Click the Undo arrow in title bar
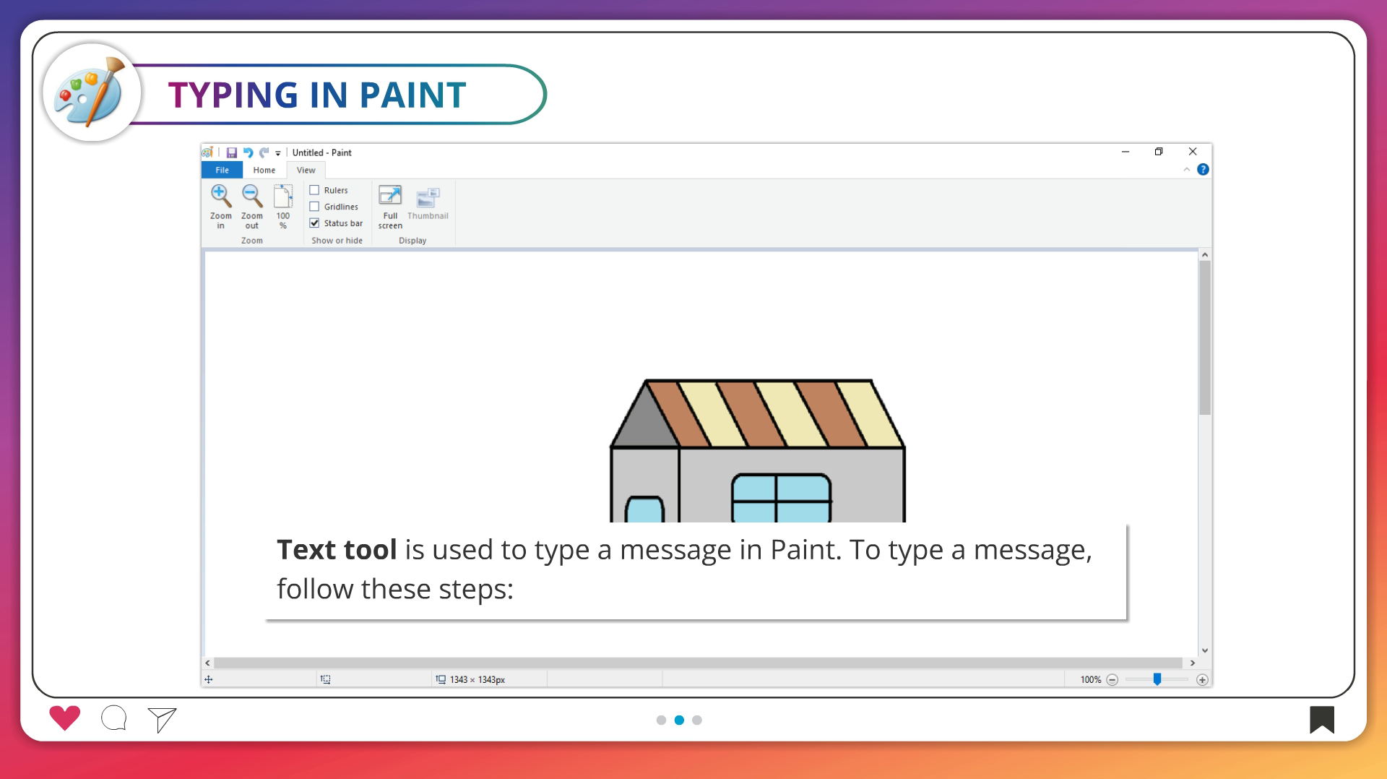Screen dimensions: 1387x779 point(248,152)
